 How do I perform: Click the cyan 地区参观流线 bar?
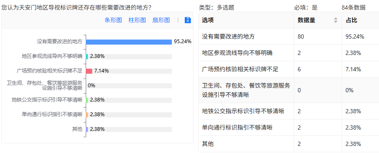(x=87, y=57)
